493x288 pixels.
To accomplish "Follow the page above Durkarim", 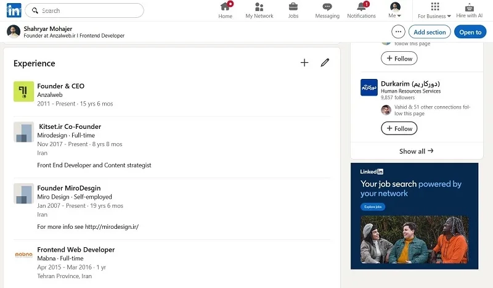I will pyautogui.click(x=399, y=59).
